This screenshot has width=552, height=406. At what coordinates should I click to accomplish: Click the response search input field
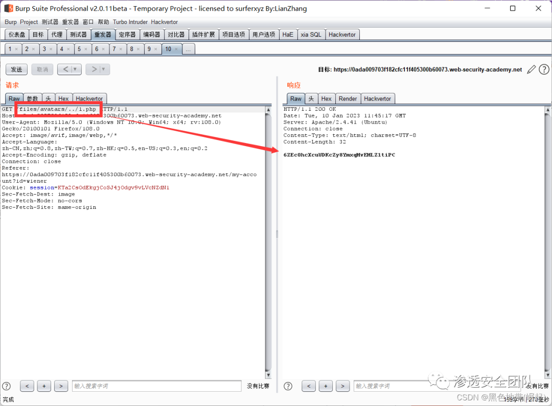[436, 386]
